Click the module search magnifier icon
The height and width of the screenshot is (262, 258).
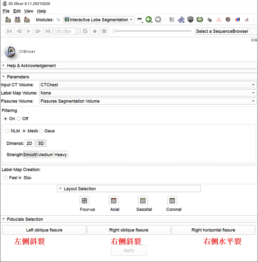pyautogui.click(x=58, y=20)
